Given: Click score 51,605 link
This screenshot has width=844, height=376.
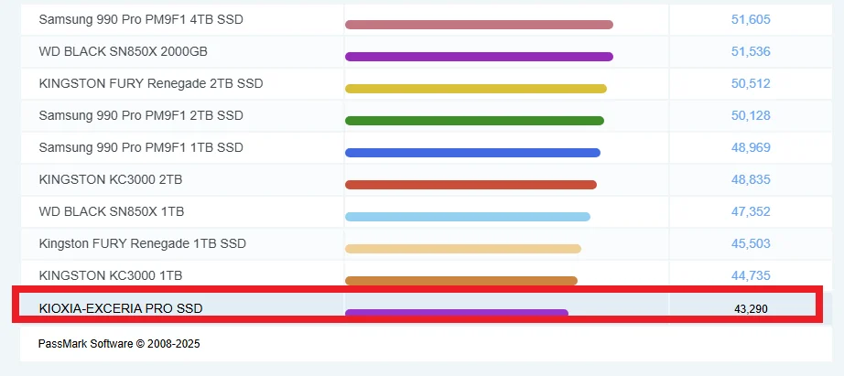Looking at the screenshot, I should point(751,19).
